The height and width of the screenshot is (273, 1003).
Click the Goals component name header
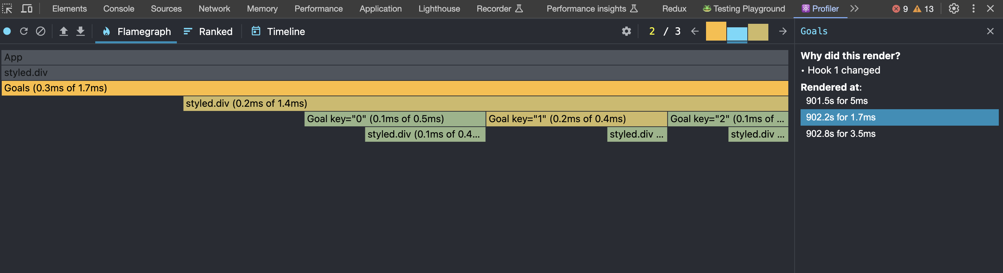pyautogui.click(x=814, y=31)
